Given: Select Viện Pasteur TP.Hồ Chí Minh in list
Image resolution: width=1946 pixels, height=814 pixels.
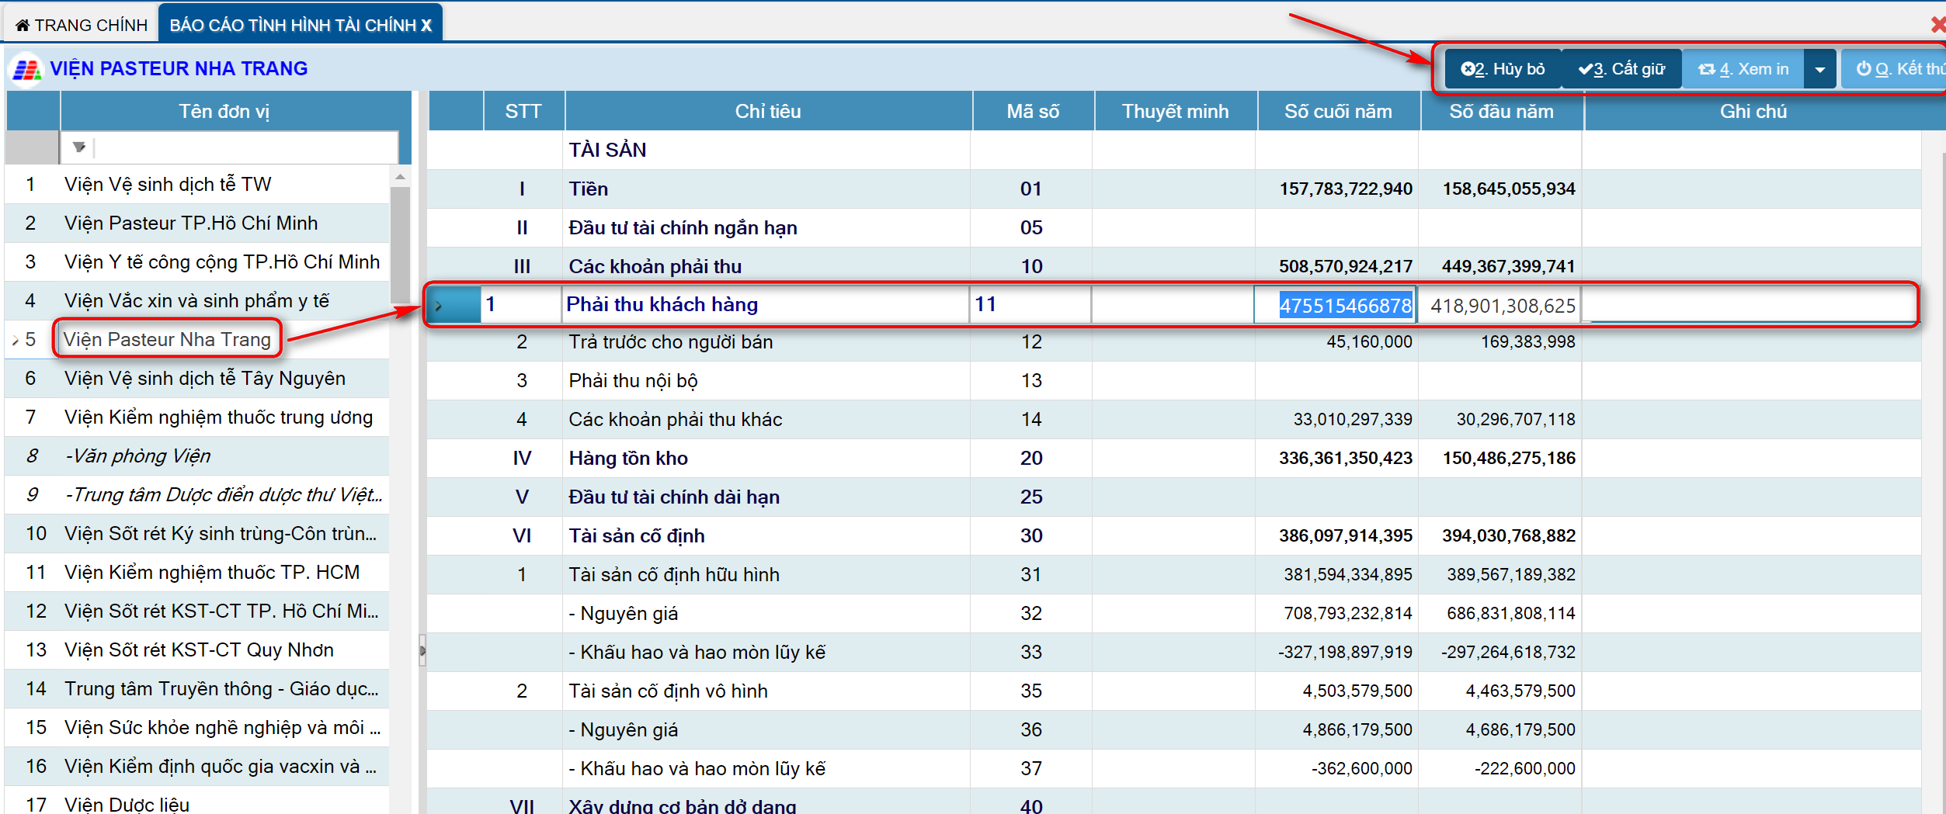Looking at the screenshot, I should click(x=191, y=223).
